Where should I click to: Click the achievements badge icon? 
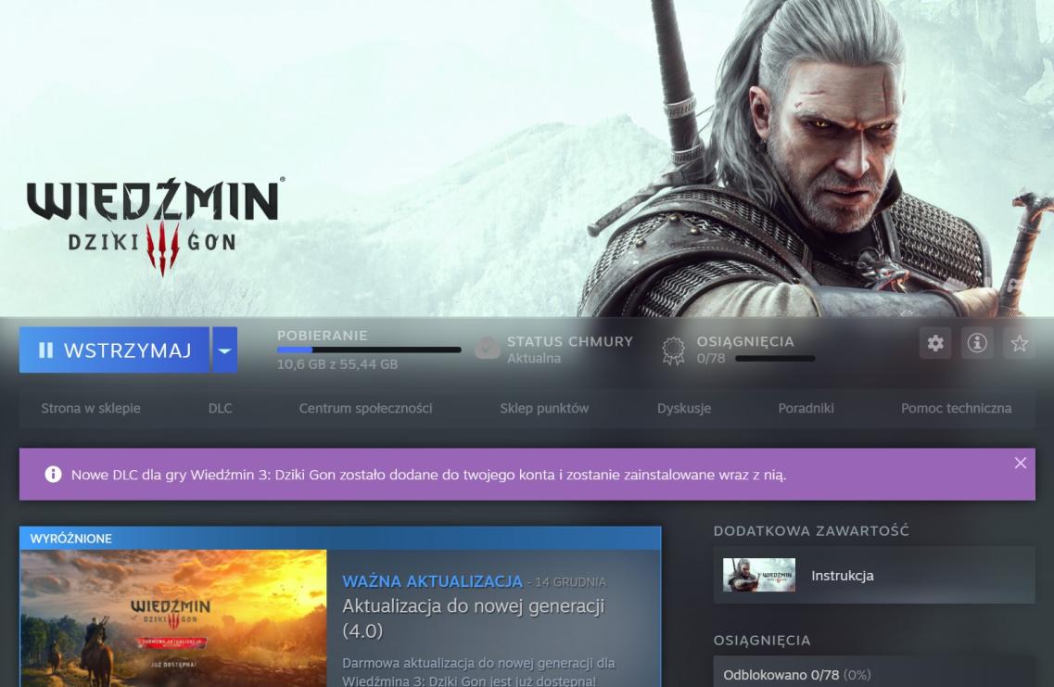(x=673, y=350)
